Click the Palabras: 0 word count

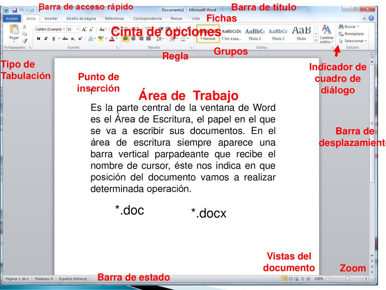click(44, 279)
